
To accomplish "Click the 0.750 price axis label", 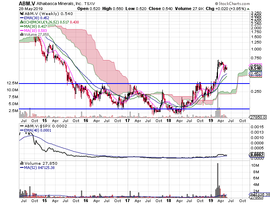I will 256,58.
